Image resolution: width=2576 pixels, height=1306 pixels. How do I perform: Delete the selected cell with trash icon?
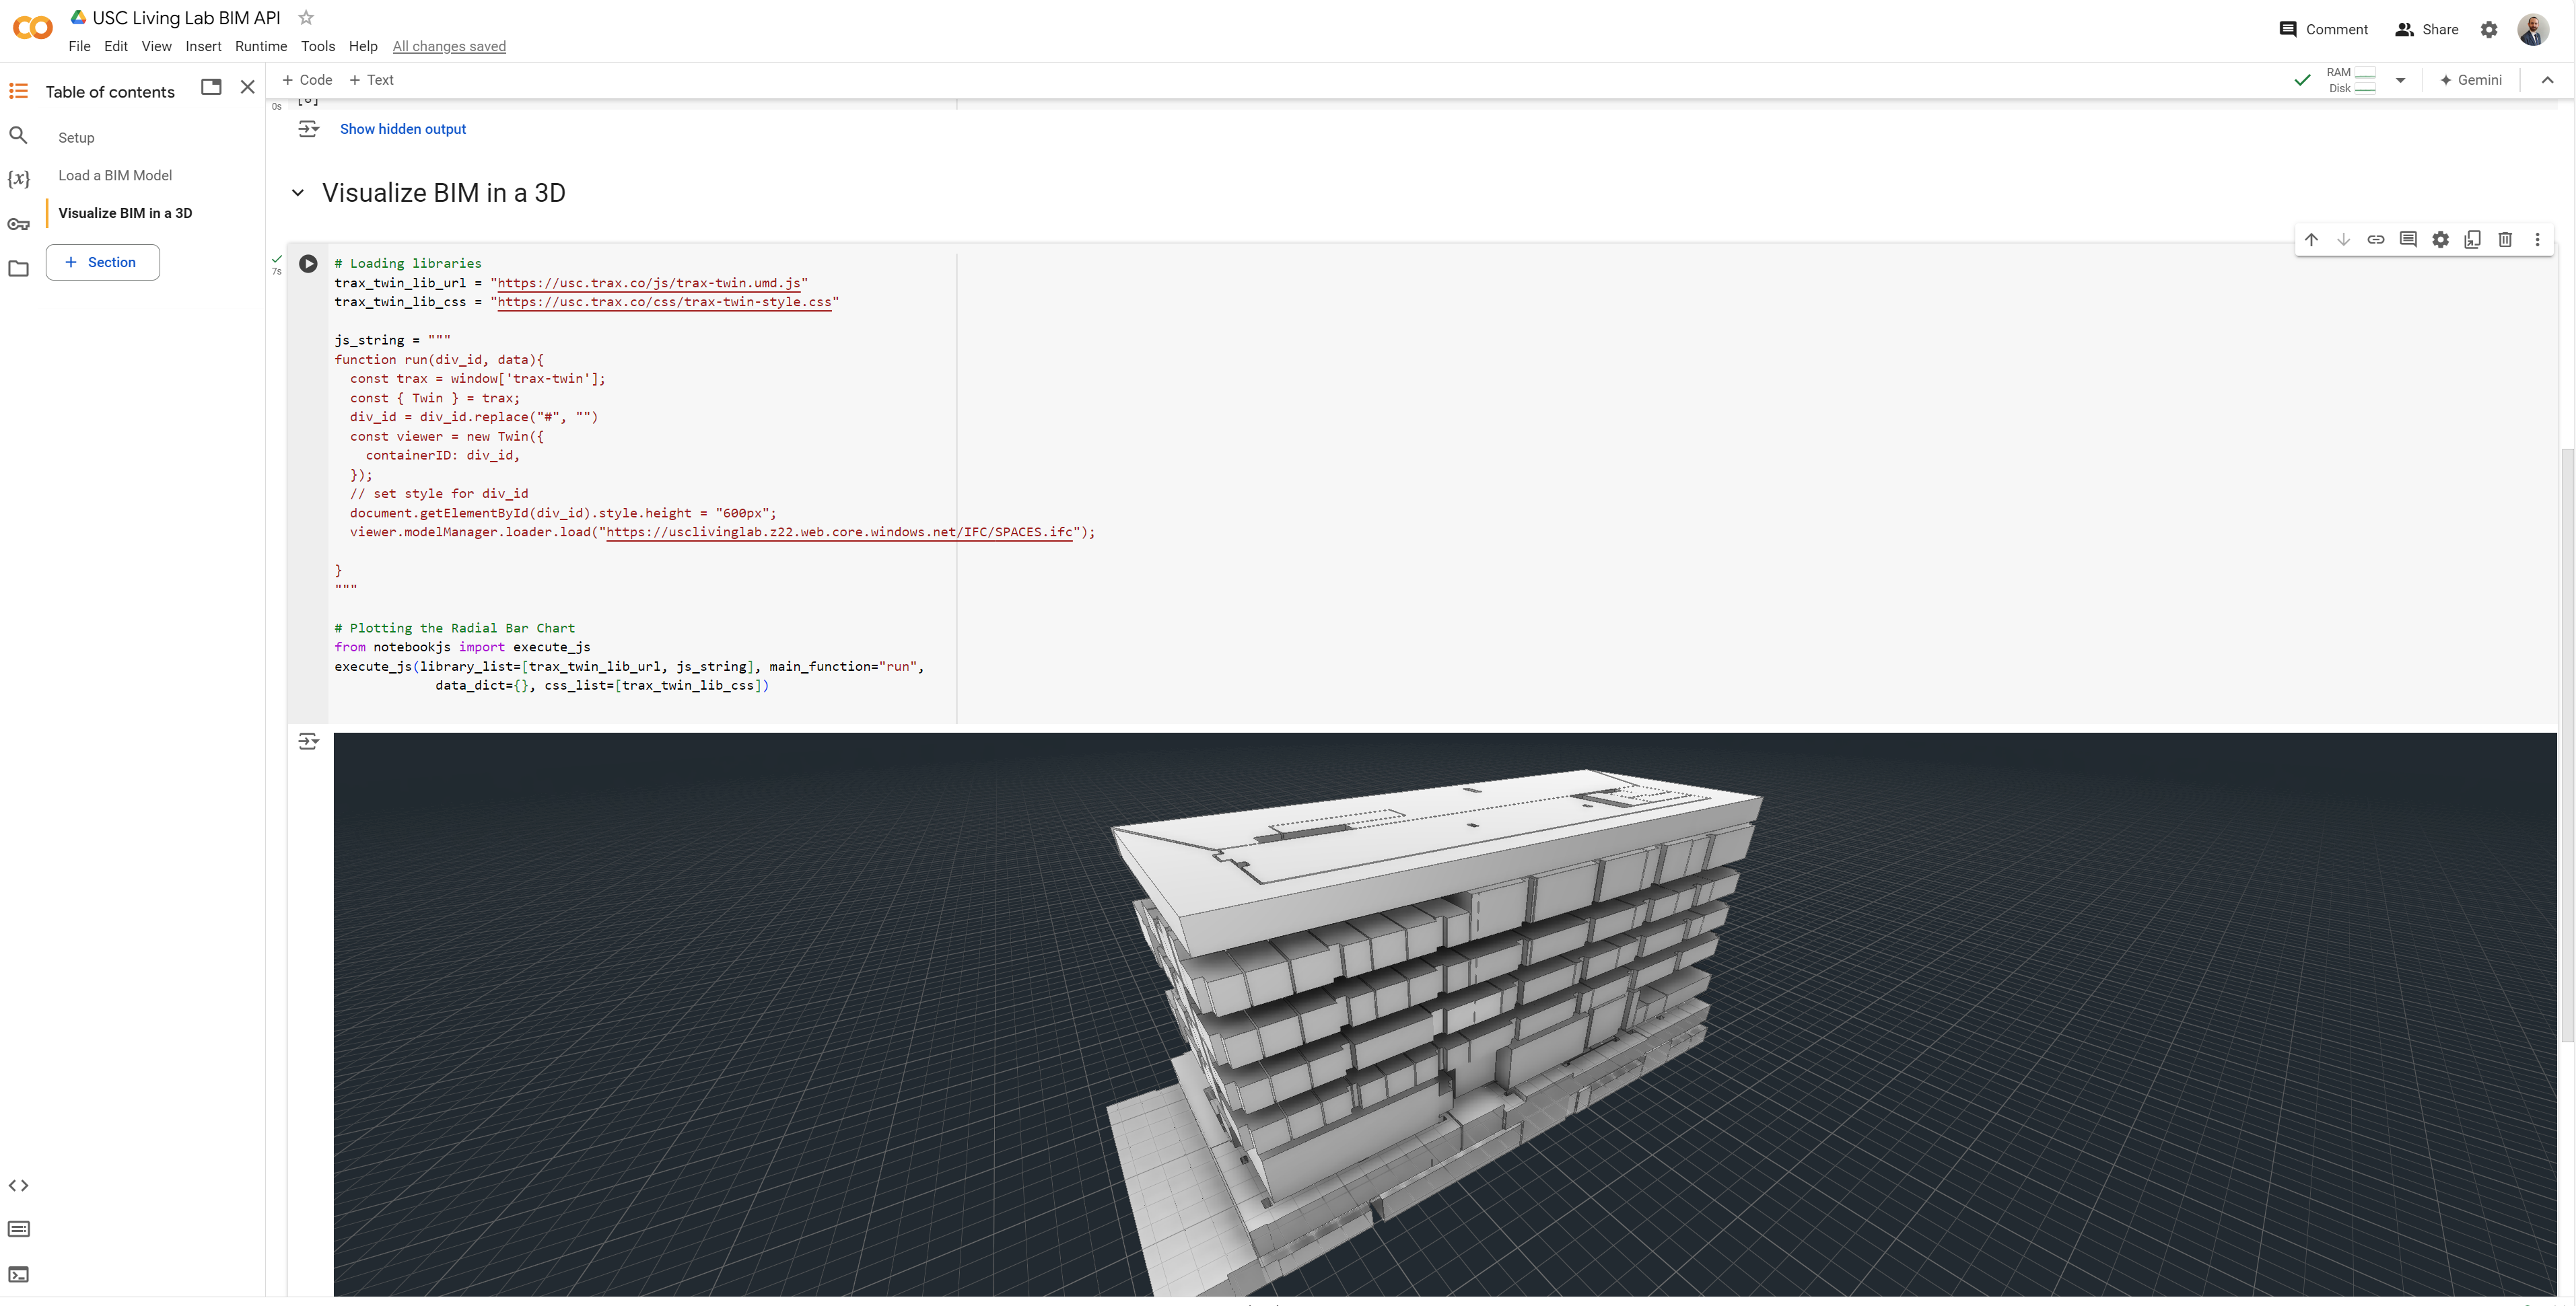click(x=2505, y=239)
